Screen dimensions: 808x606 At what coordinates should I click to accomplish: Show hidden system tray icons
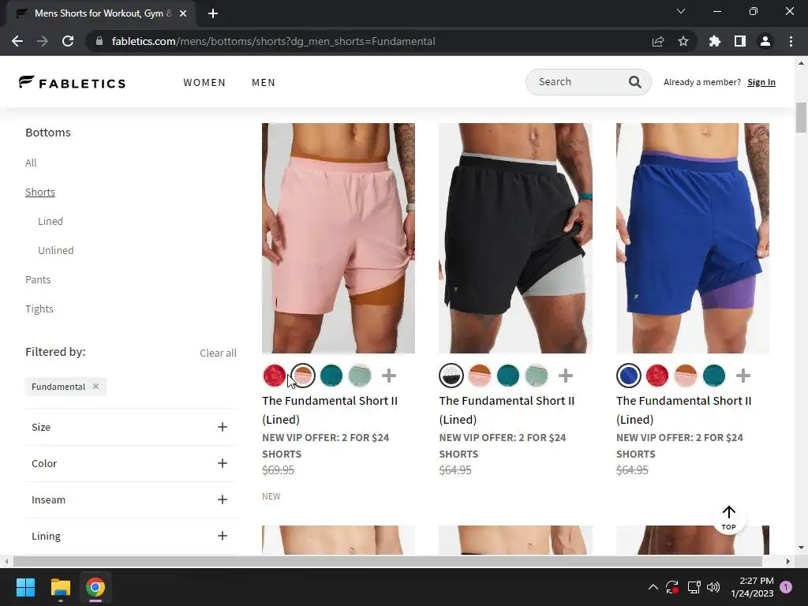click(x=653, y=587)
